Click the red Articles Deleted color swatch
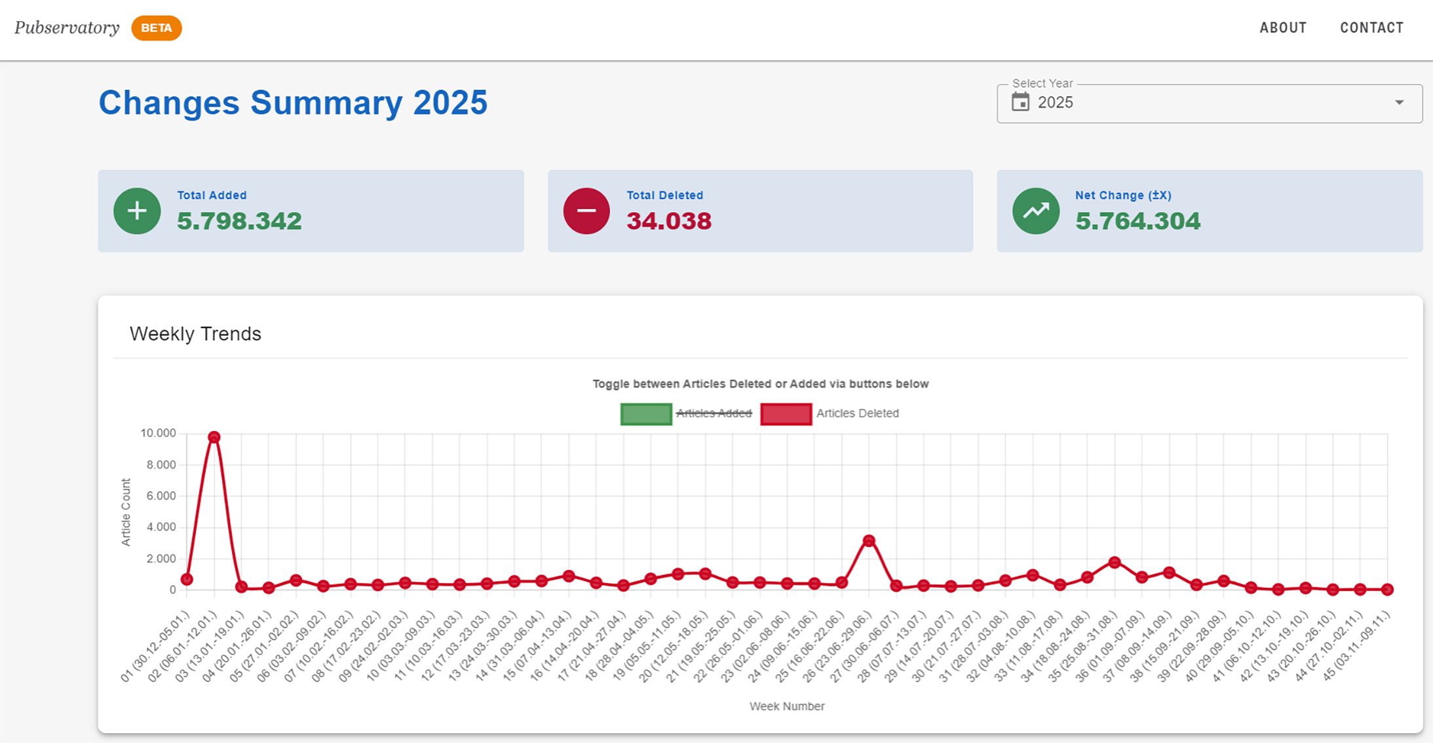Viewport: 1433px width, 743px height. [x=786, y=414]
